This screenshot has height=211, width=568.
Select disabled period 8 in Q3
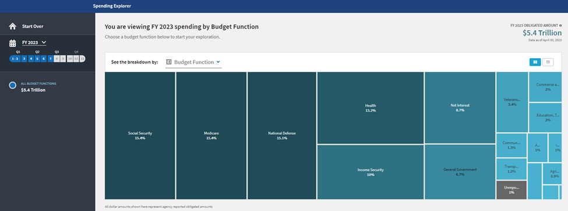click(x=57, y=59)
